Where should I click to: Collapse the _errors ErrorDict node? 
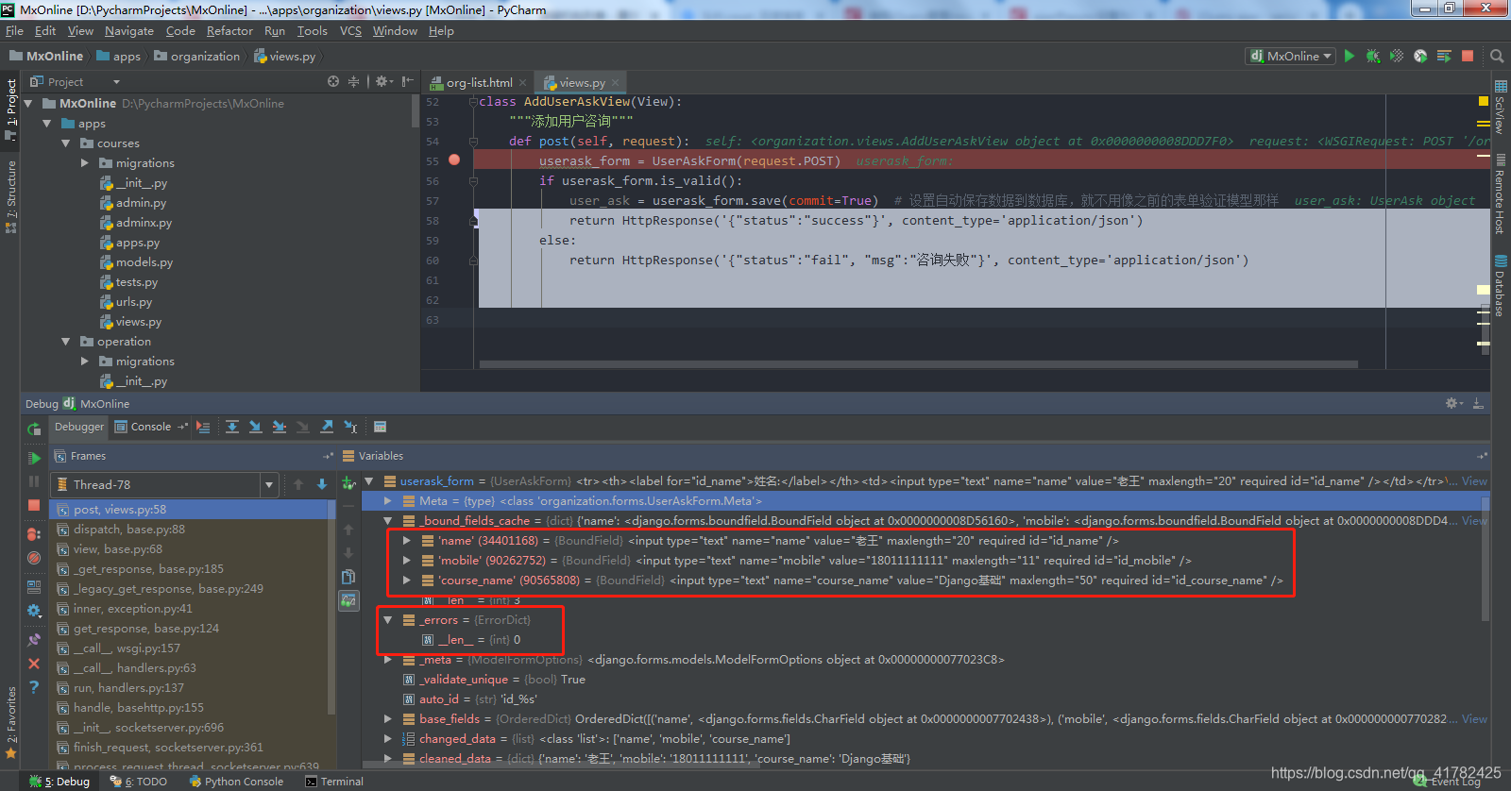(x=387, y=620)
